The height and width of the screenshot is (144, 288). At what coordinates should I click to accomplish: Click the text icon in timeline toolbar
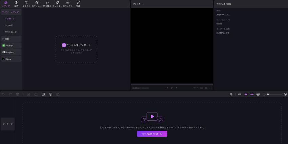click(43, 94)
